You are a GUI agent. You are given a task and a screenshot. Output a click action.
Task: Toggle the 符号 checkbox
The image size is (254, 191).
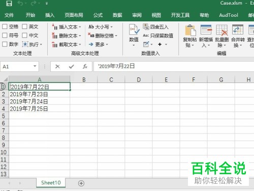(5, 36)
